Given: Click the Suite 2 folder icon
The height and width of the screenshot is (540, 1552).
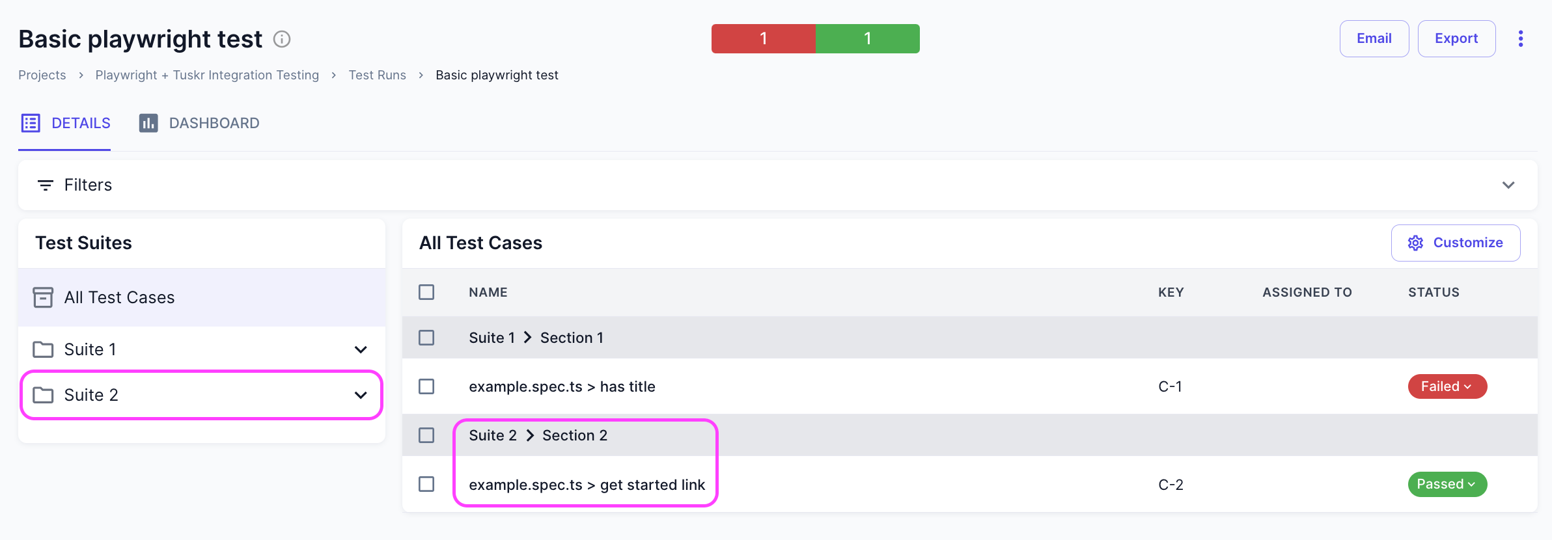Looking at the screenshot, I should click(x=43, y=395).
